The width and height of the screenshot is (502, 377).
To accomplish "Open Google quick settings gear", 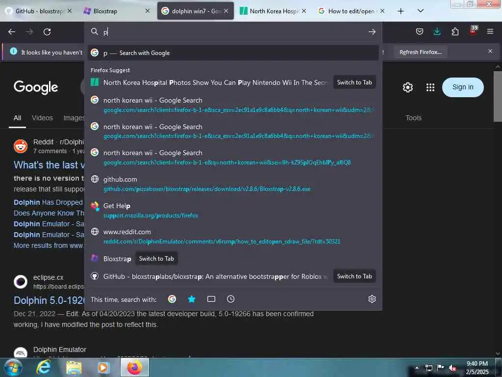I will (407, 87).
